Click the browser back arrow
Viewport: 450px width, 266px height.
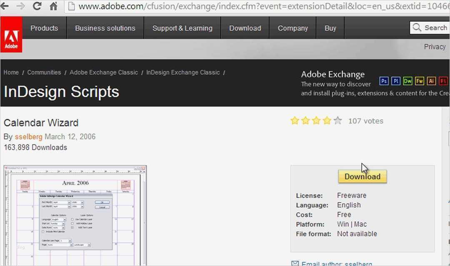coord(4,6)
